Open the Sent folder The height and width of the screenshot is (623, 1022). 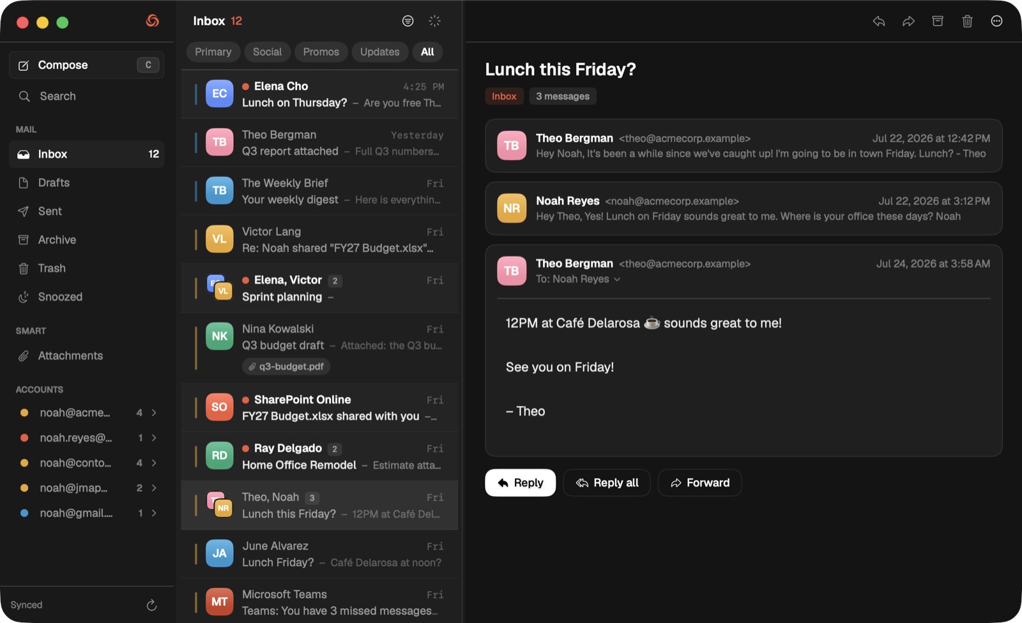click(87, 211)
